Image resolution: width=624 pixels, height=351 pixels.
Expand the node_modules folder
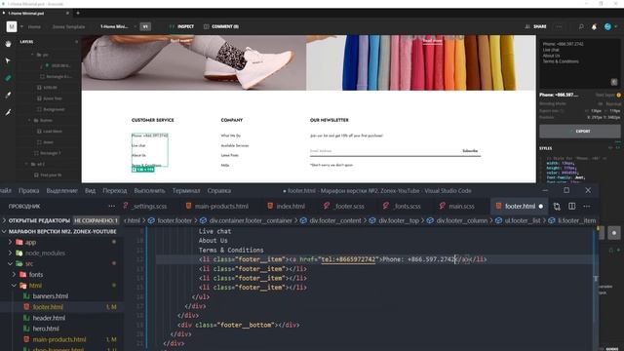click(x=11, y=253)
